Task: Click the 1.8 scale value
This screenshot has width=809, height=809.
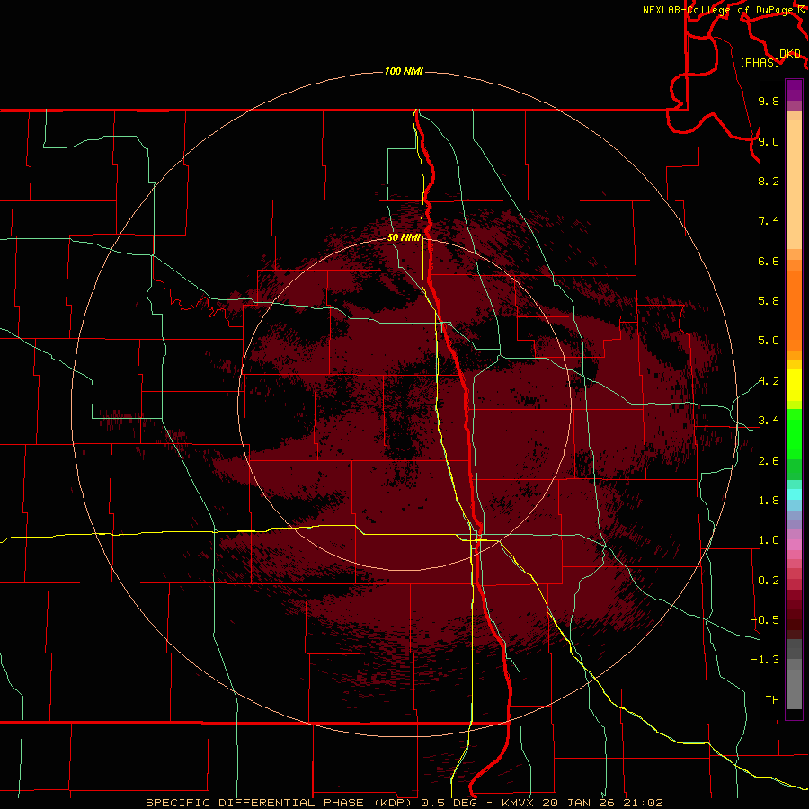Action: 769,501
